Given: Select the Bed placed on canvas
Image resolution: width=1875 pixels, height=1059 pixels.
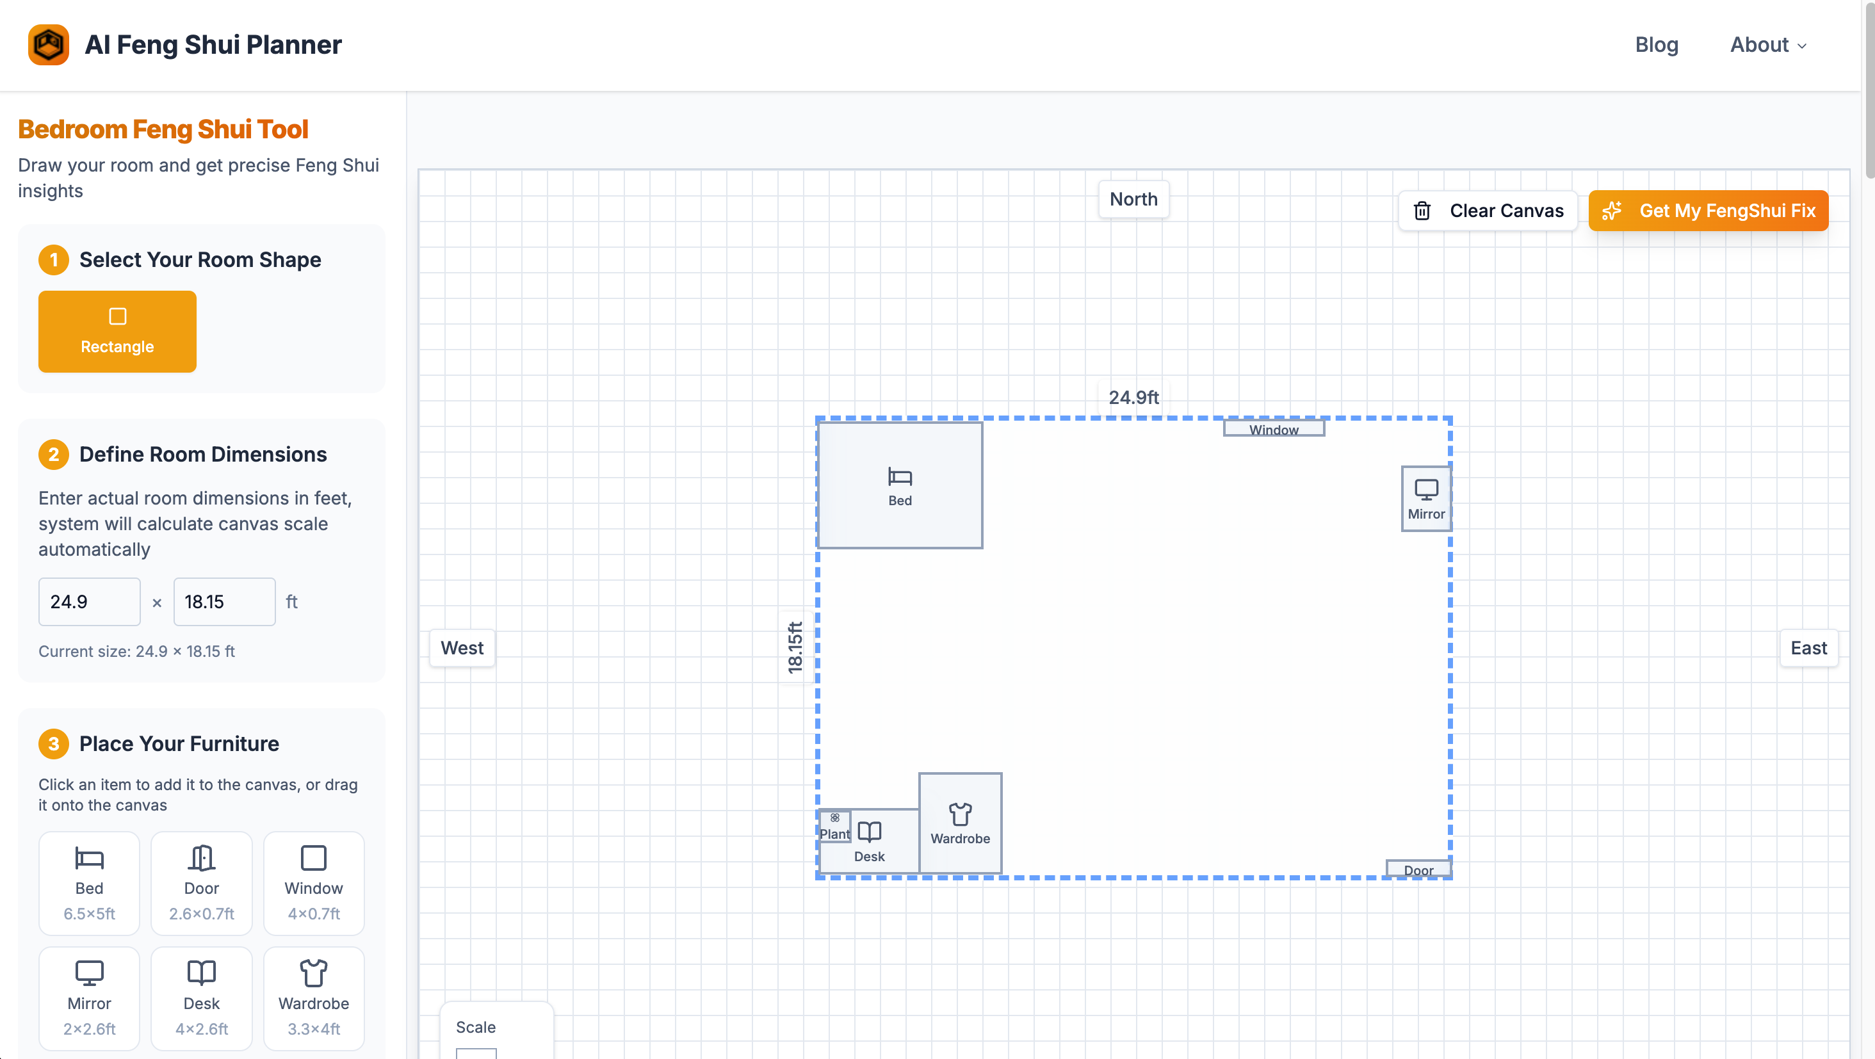Looking at the screenshot, I should (x=900, y=485).
